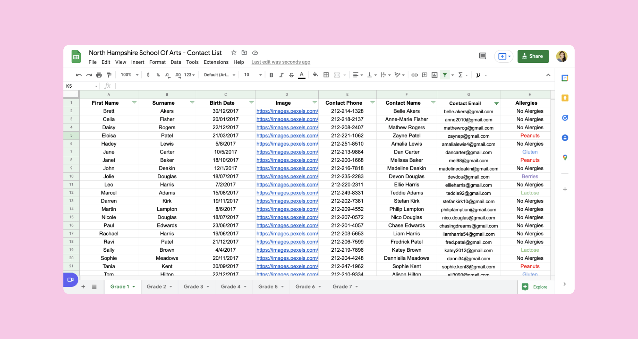This screenshot has height=339, width=638.
Task: Open vertical align dropdown
Action: (x=371, y=75)
